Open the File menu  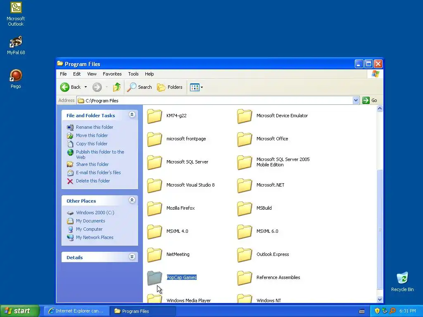coord(63,74)
